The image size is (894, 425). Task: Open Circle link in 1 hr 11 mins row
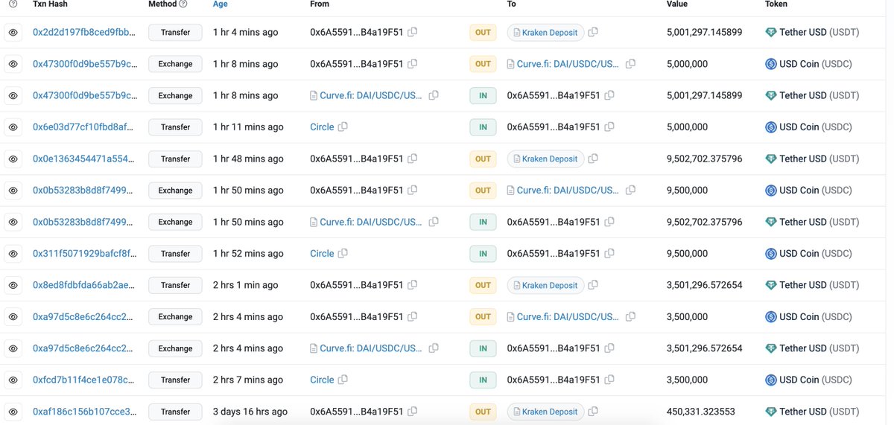(322, 127)
